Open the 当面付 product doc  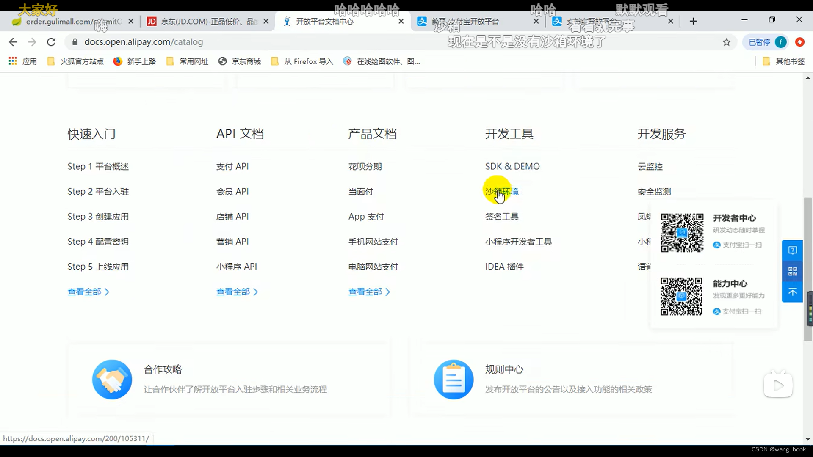tap(361, 191)
